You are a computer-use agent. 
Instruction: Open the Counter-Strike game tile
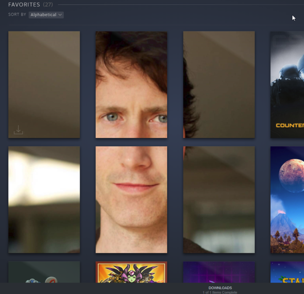[287, 85]
